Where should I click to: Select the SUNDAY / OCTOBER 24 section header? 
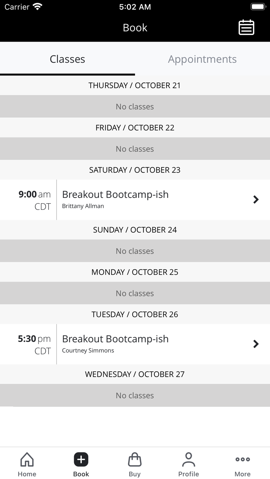point(135,229)
